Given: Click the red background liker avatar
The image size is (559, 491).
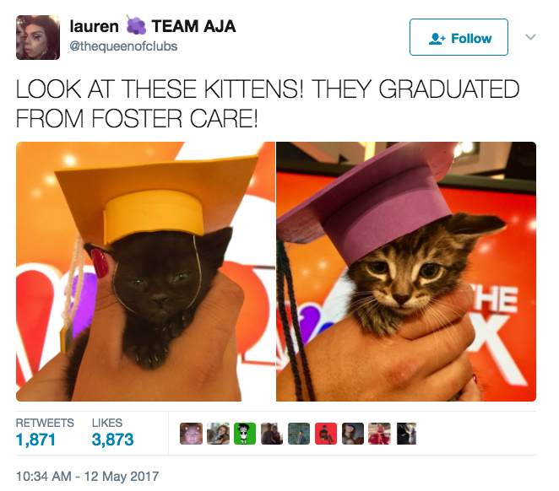Looking at the screenshot, I should coord(326,434).
